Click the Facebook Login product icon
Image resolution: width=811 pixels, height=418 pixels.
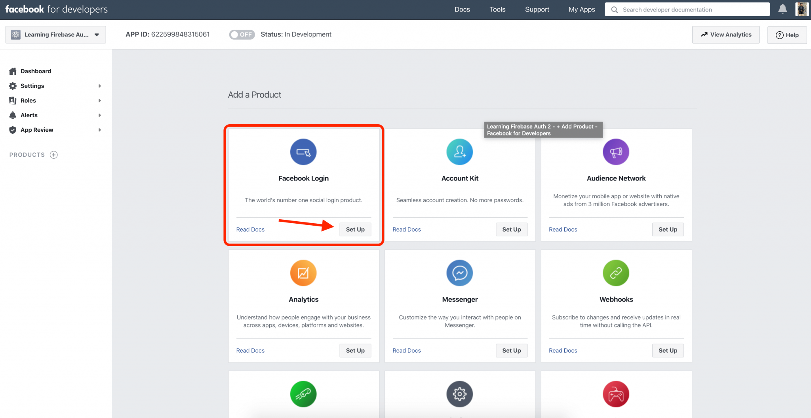[x=303, y=152]
